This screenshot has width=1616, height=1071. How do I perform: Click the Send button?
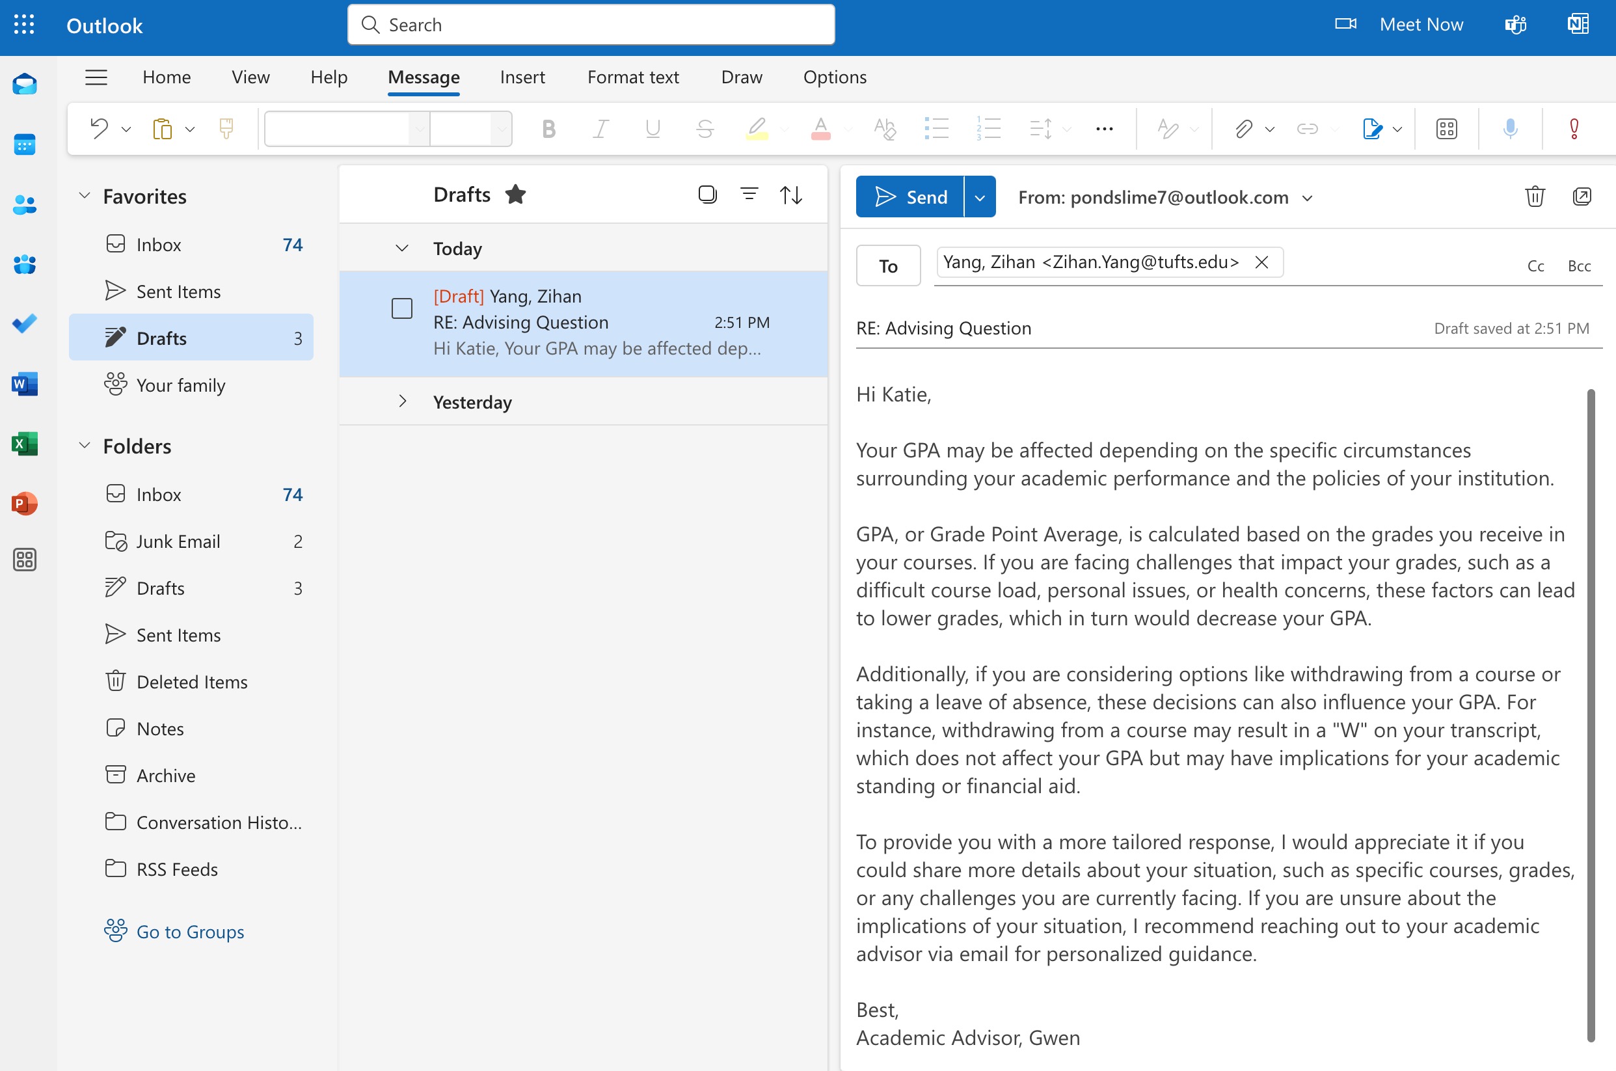910,197
